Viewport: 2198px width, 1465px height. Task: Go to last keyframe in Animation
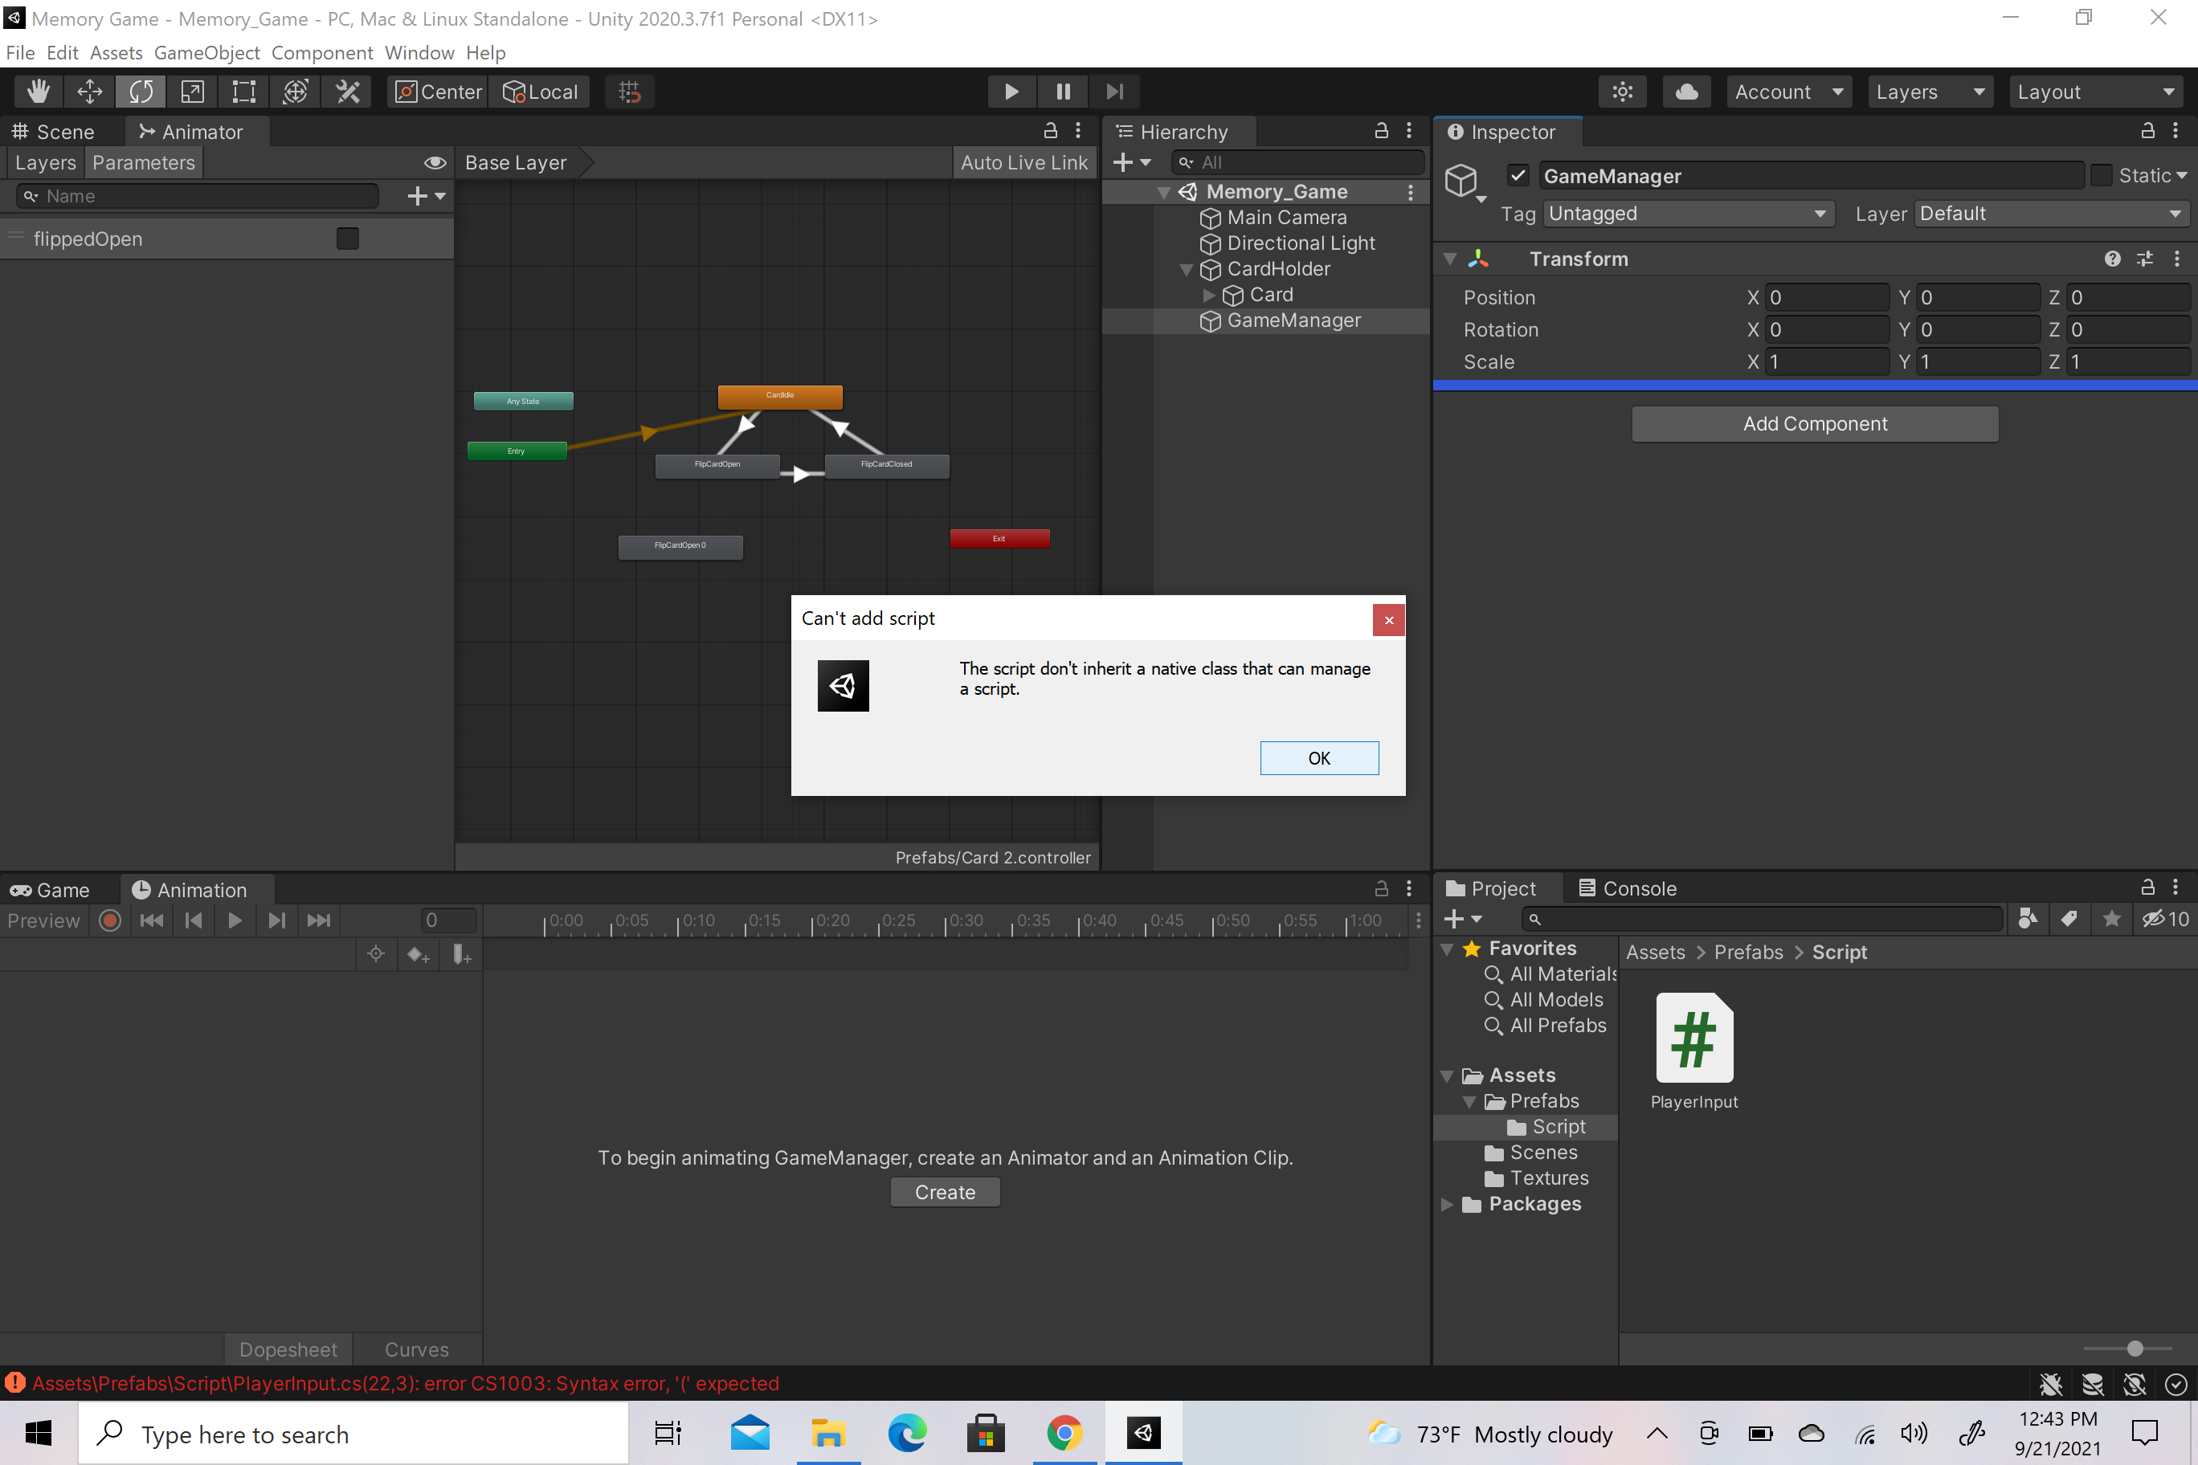[319, 920]
